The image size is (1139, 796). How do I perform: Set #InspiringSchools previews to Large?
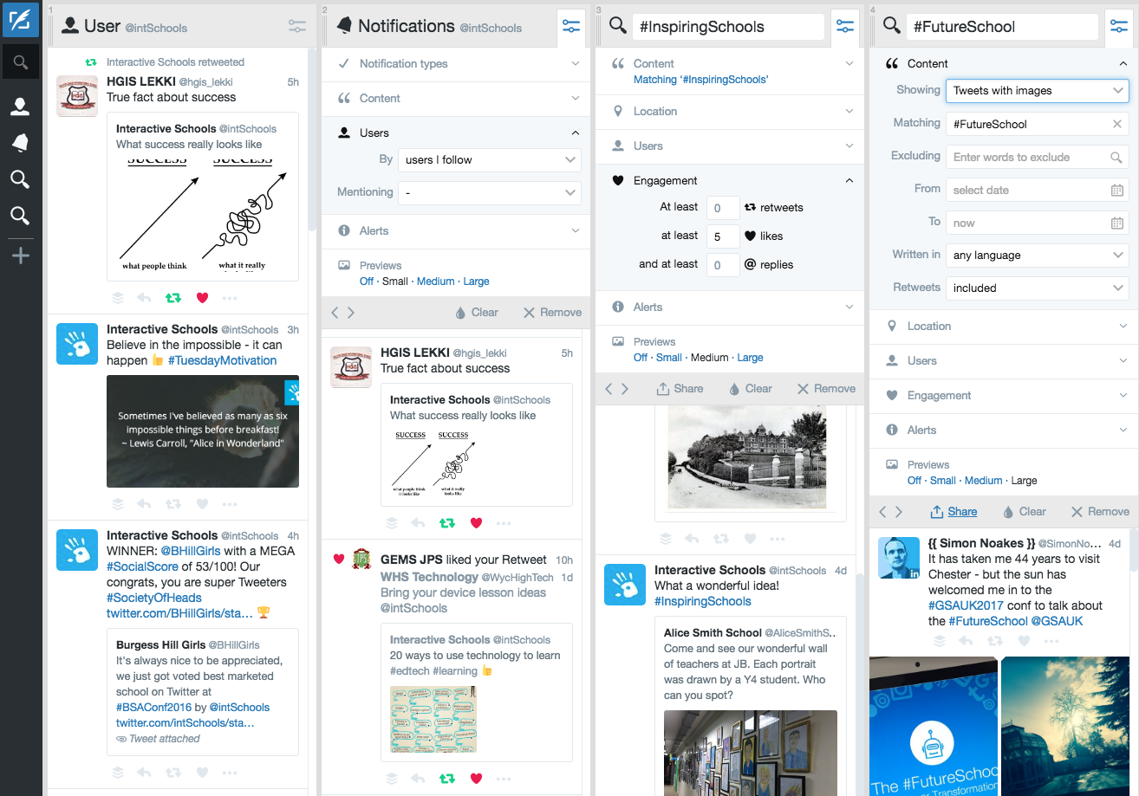click(750, 358)
